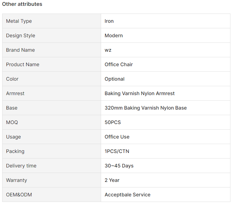Click the Modern value text
This screenshot has width=232, height=205.
[x=114, y=35]
